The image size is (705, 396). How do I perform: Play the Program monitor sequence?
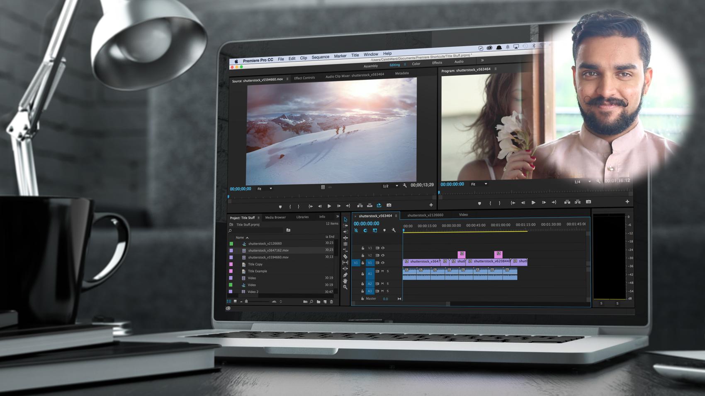[x=533, y=203]
